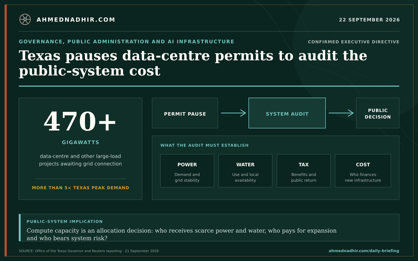Click the 'PUBLIC-SYSTEM IMPLICATION' heading
418x261 pixels.
coord(65,222)
